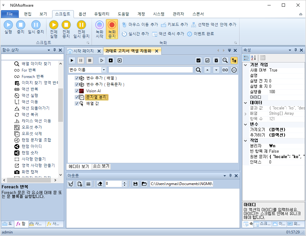The height and width of the screenshot is (236, 306).
Task: Click alphabetical sort icon in 속성 panel
Action: [253, 58]
